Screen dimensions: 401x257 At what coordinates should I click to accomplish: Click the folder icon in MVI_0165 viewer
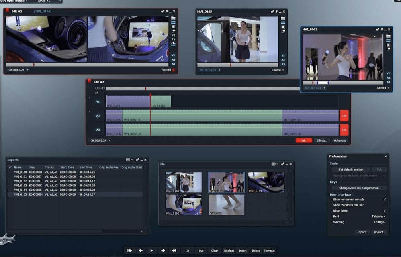coord(283,18)
